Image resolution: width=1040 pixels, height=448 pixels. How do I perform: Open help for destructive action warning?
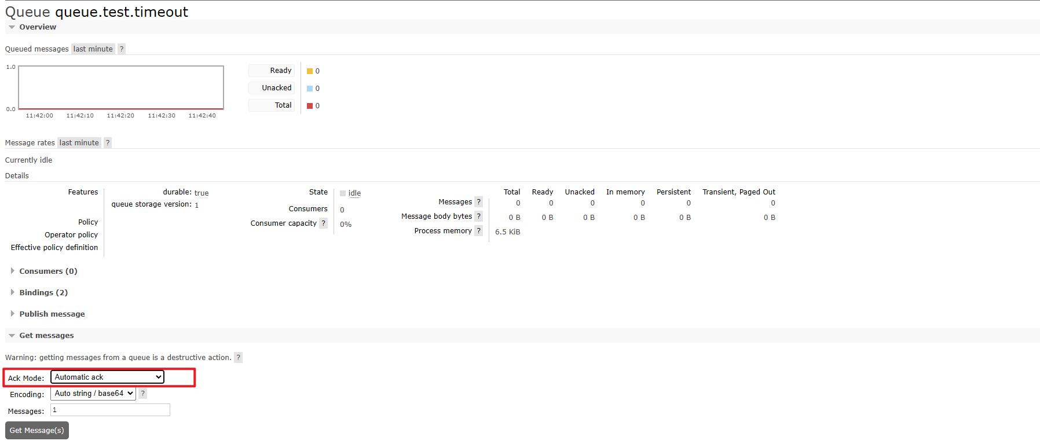click(239, 358)
